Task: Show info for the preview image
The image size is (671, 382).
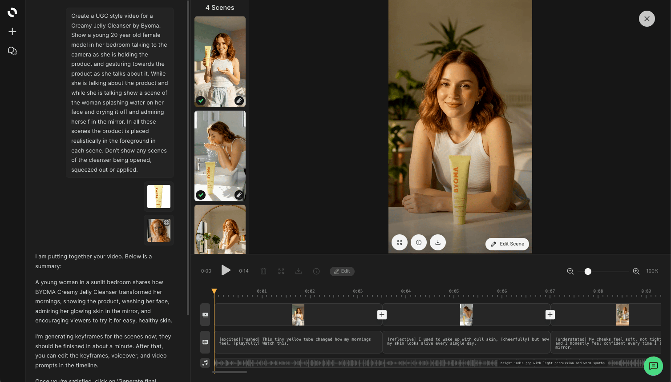Action: (419, 242)
